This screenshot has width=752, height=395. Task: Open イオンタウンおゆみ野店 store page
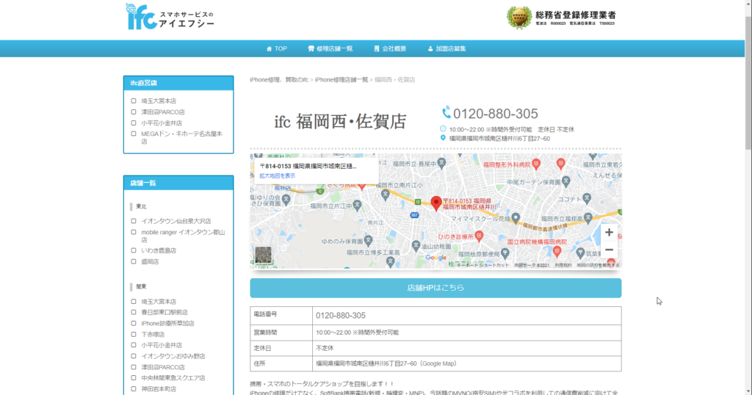tap(173, 356)
